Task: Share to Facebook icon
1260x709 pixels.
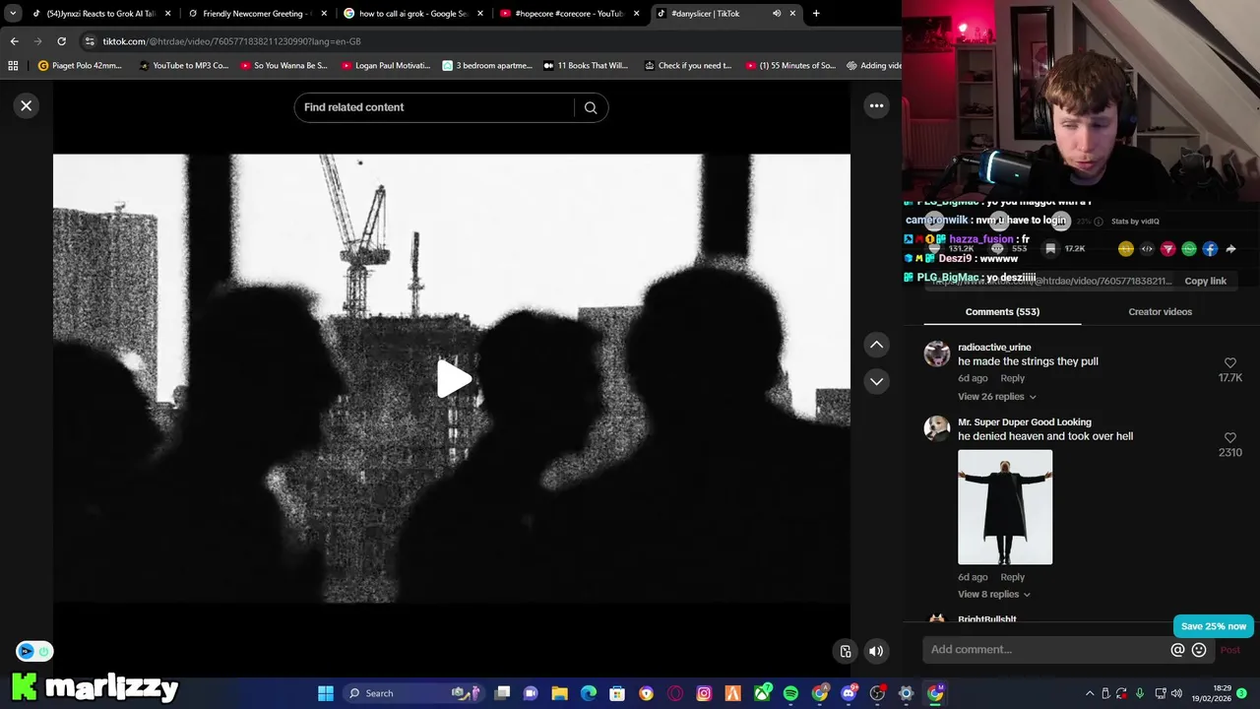Action: 1210,249
